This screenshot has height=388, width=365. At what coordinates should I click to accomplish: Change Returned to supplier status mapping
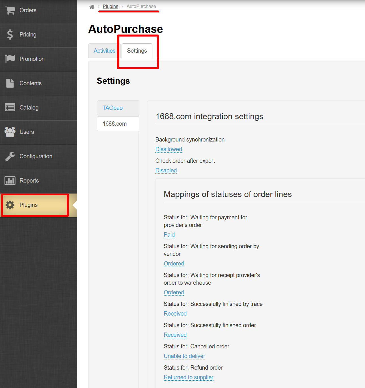(188, 377)
